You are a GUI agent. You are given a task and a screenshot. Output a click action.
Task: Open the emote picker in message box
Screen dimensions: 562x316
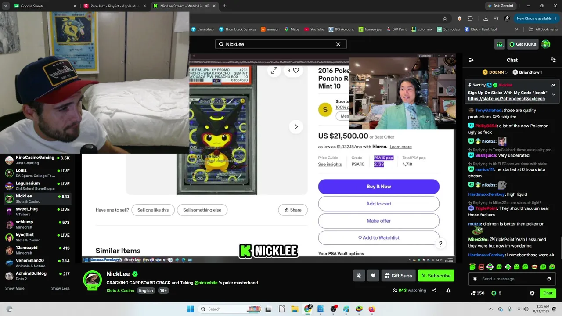pos(549,279)
